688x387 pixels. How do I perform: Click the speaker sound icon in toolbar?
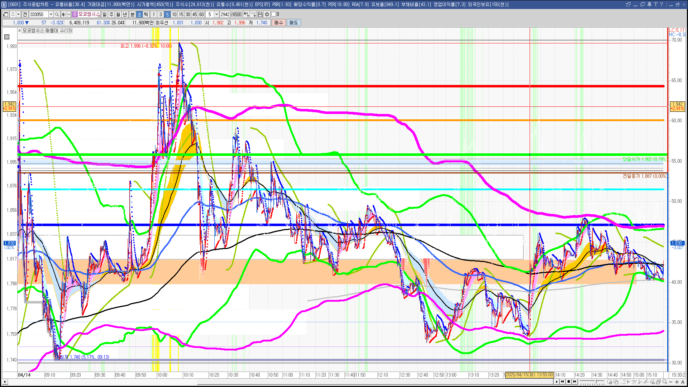[64, 14]
